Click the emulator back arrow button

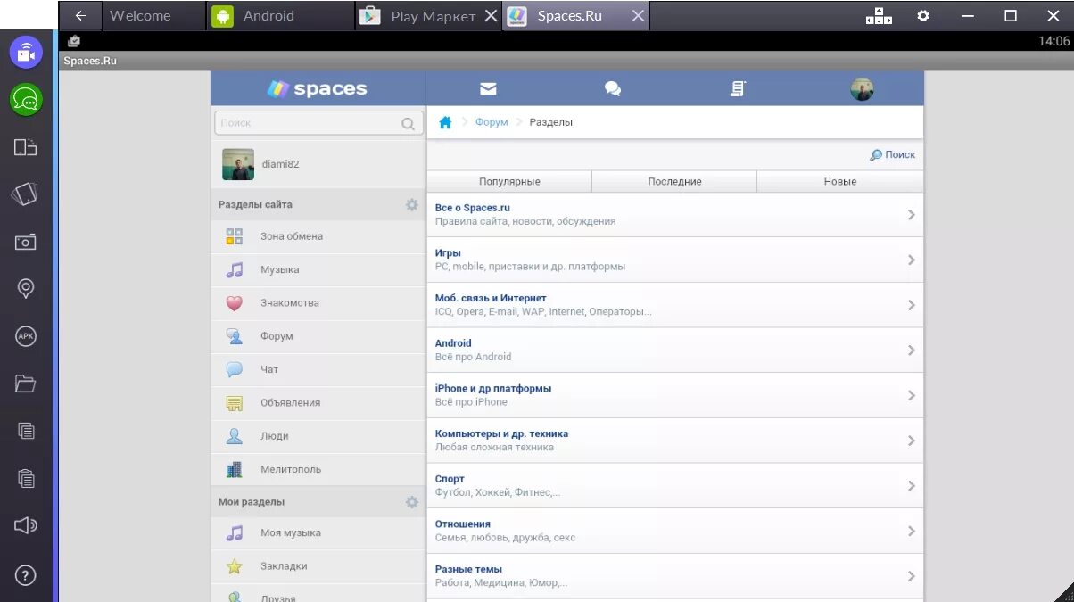click(81, 16)
